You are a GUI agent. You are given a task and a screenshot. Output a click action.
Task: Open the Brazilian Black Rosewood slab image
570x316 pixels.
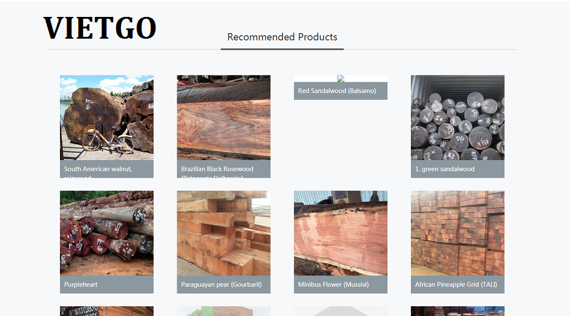[x=223, y=118]
